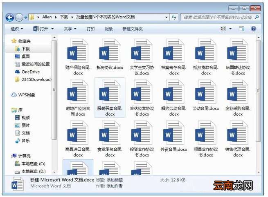Select 抵押贷款合同.docx file icon

click(x=206, y=51)
